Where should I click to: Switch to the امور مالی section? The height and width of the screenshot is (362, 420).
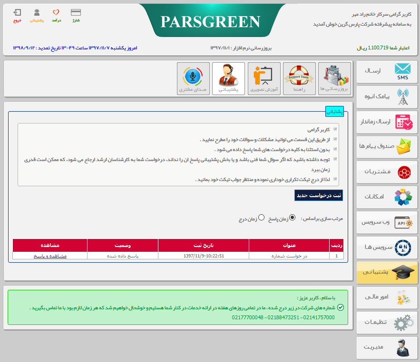coord(386,298)
